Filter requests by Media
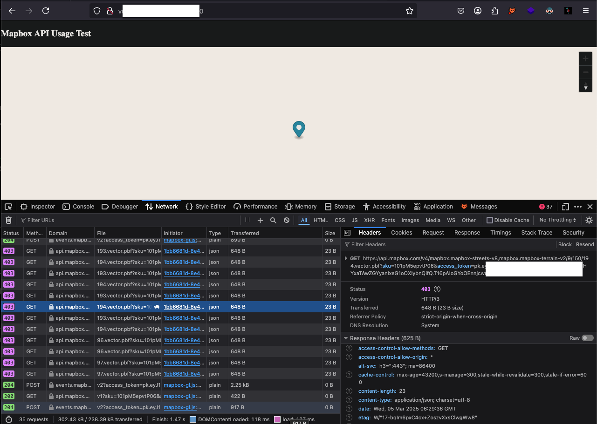Viewport: 597px width, 424px height. (433, 220)
